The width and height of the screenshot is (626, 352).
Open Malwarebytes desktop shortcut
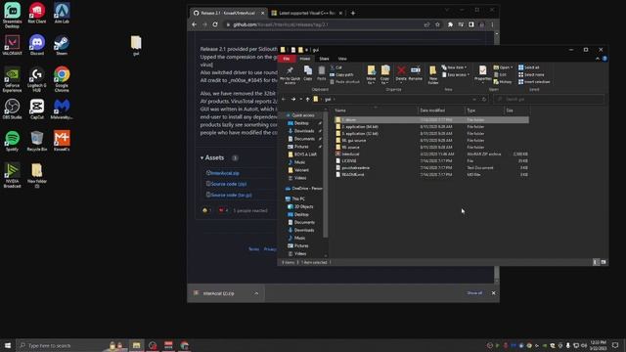62,109
